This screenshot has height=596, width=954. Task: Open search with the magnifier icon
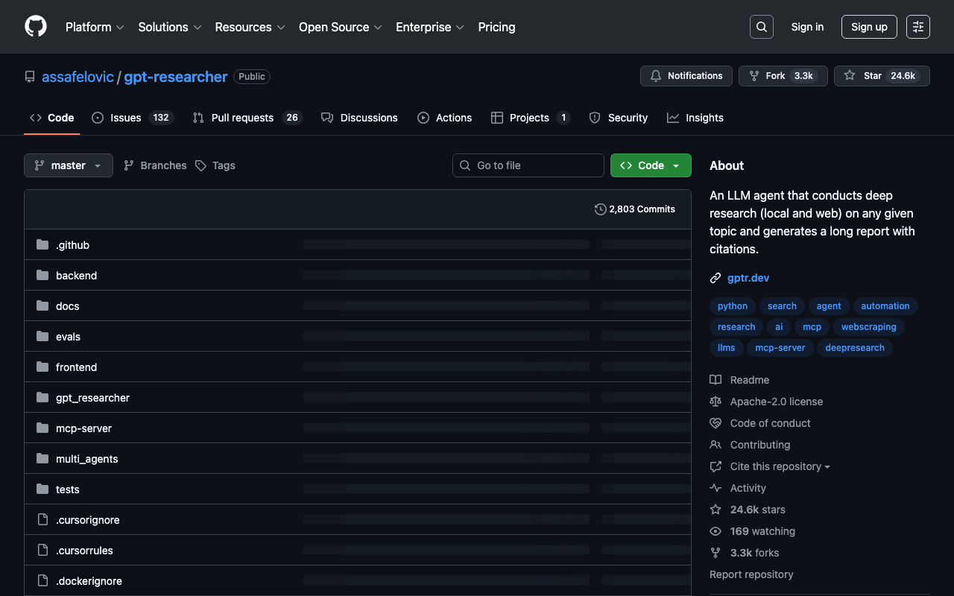[761, 27]
